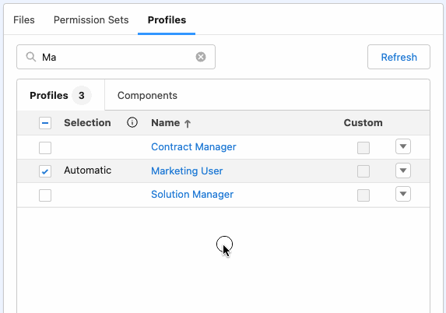
Task: Open the Solution Manager profile link
Action: 192,195
